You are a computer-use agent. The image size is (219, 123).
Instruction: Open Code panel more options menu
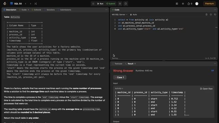(x=215, y=10)
